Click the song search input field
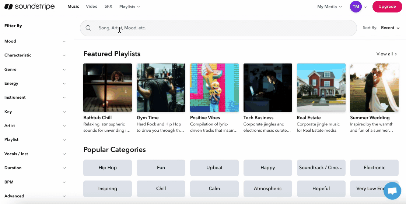This screenshot has width=406, height=204. (221, 28)
